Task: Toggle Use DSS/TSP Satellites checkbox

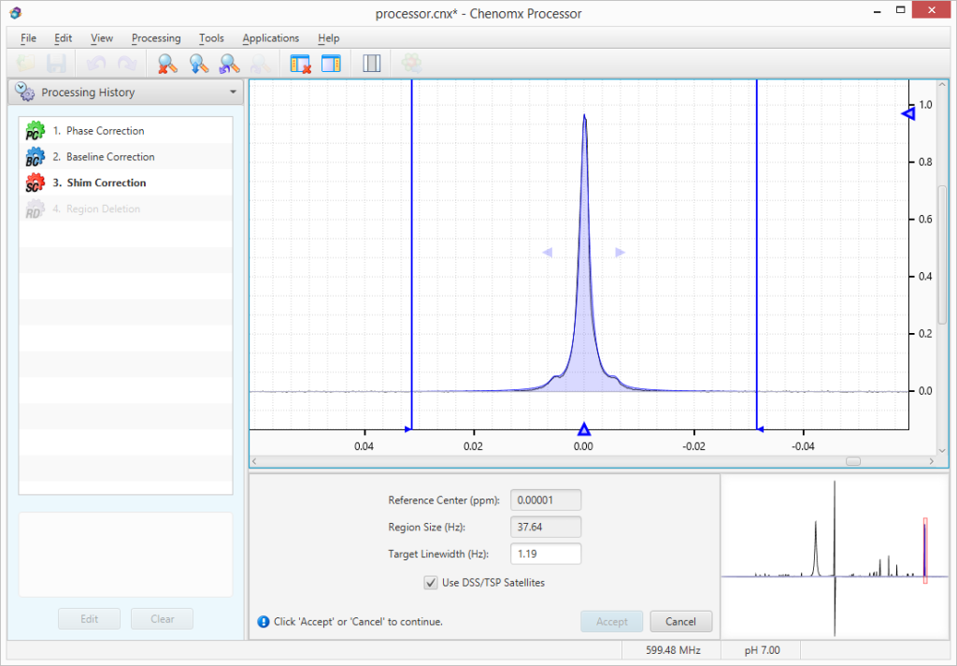Action: [x=430, y=583]
